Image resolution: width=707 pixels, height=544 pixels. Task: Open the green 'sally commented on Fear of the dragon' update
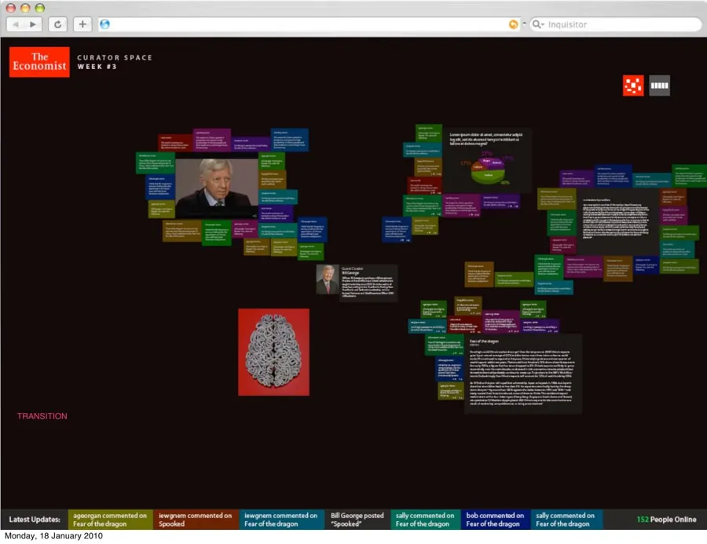click(426, 519)
